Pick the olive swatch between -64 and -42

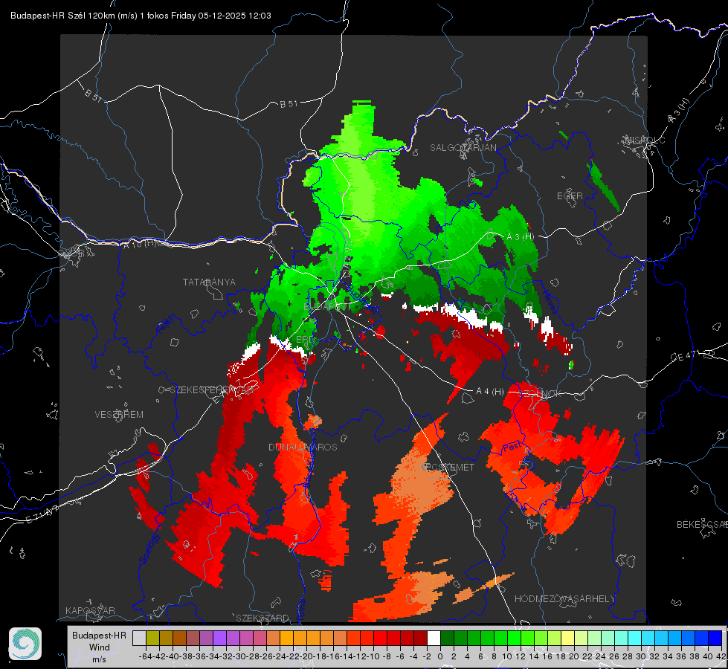click(x=152, y=638)
